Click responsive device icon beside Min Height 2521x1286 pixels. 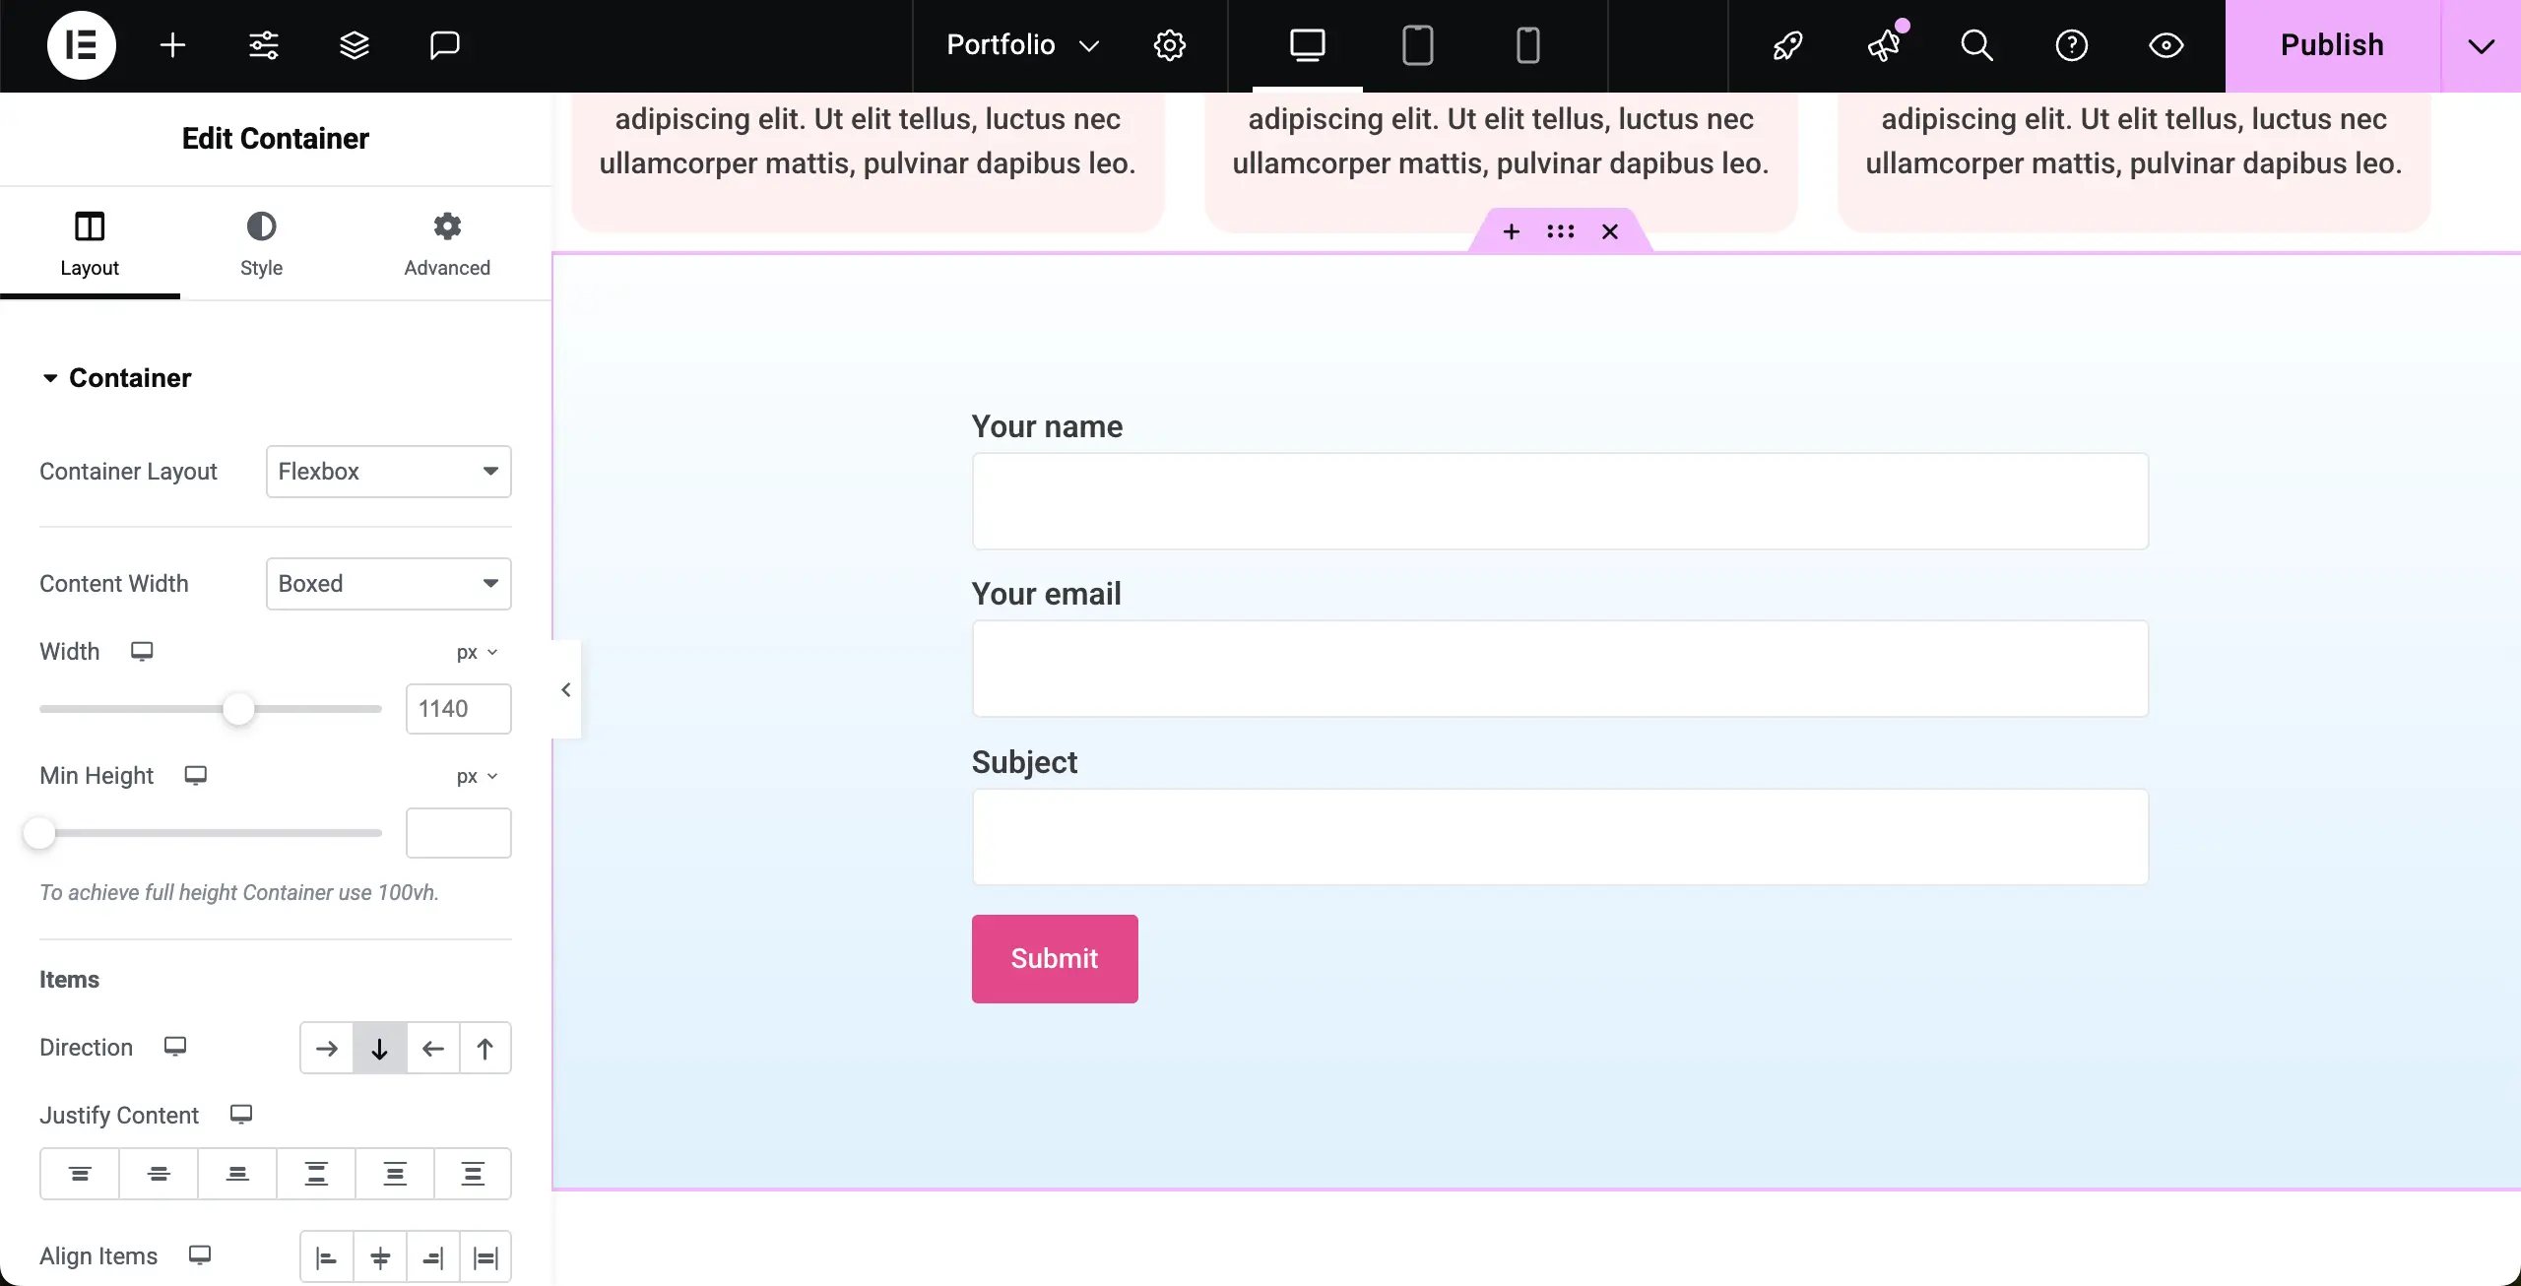[195, 775]
